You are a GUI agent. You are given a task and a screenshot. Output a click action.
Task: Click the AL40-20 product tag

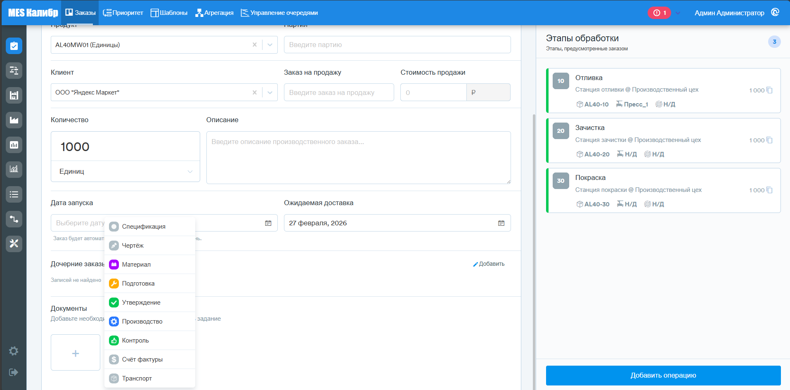593,154
